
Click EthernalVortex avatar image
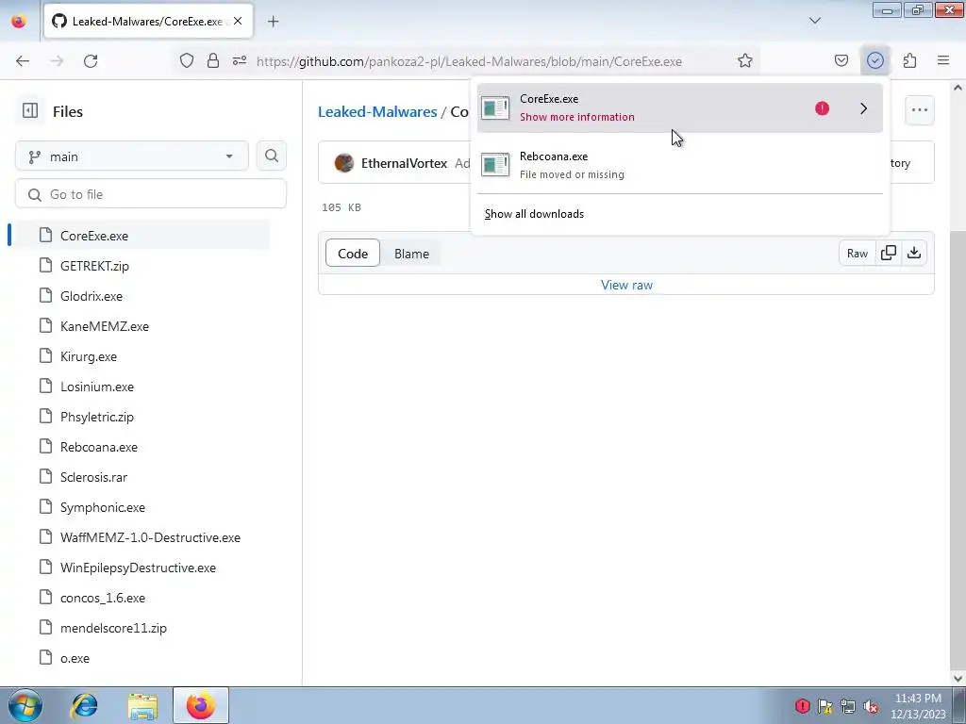(x=343, y=163)
